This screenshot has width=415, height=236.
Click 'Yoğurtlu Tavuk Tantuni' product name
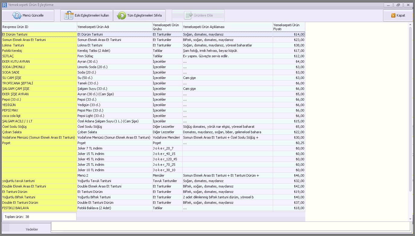pyautogui.click(x=94, y=181)
